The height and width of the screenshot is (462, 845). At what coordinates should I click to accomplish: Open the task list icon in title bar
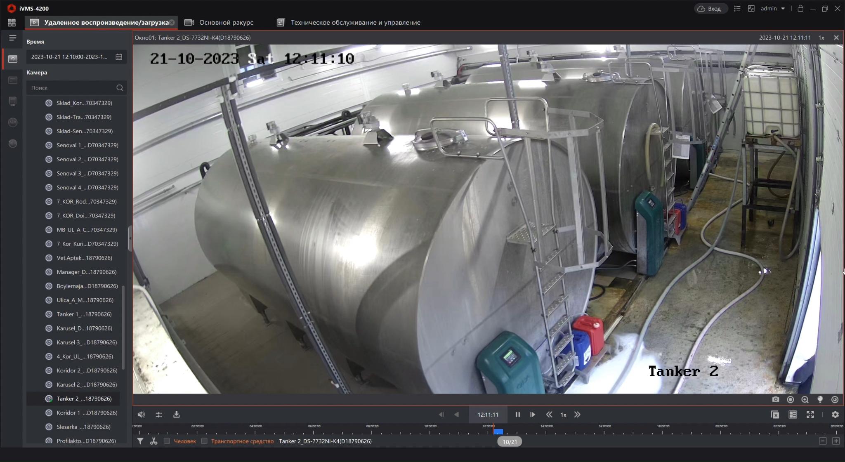737,8
